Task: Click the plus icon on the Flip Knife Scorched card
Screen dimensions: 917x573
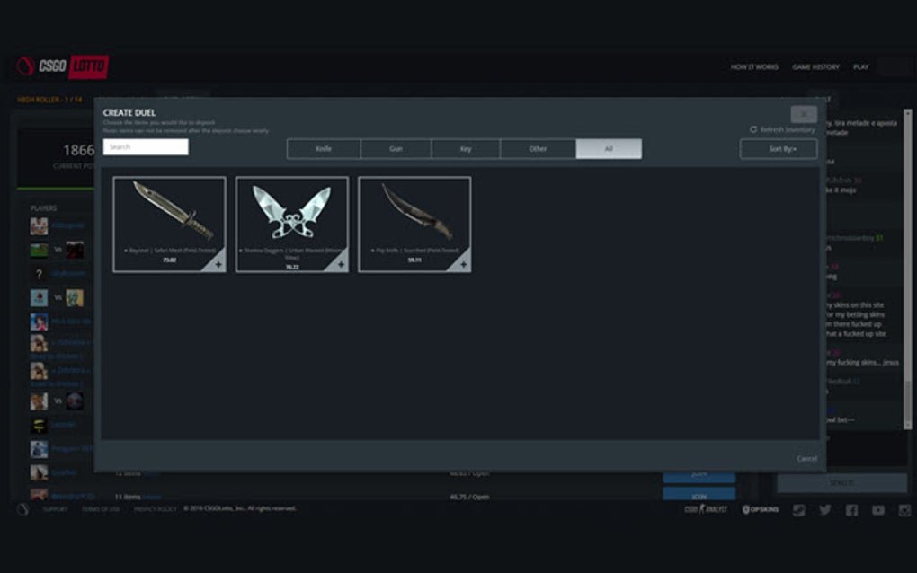Action: pyautogui.click(x=463, y=265)
